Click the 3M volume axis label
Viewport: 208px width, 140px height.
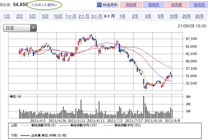(x=188, y=97)
